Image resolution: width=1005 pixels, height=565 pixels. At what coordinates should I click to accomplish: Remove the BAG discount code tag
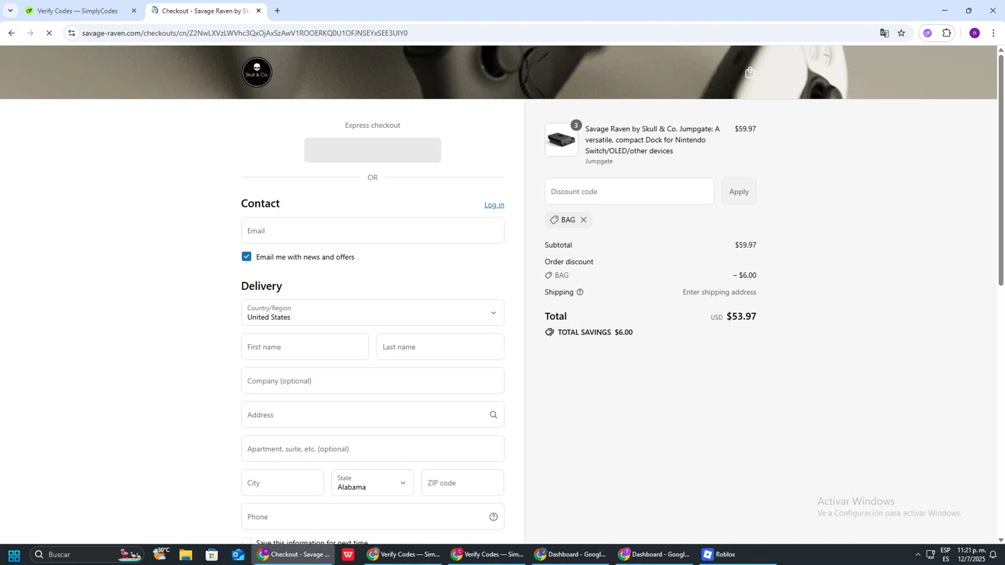click(584, 220)
